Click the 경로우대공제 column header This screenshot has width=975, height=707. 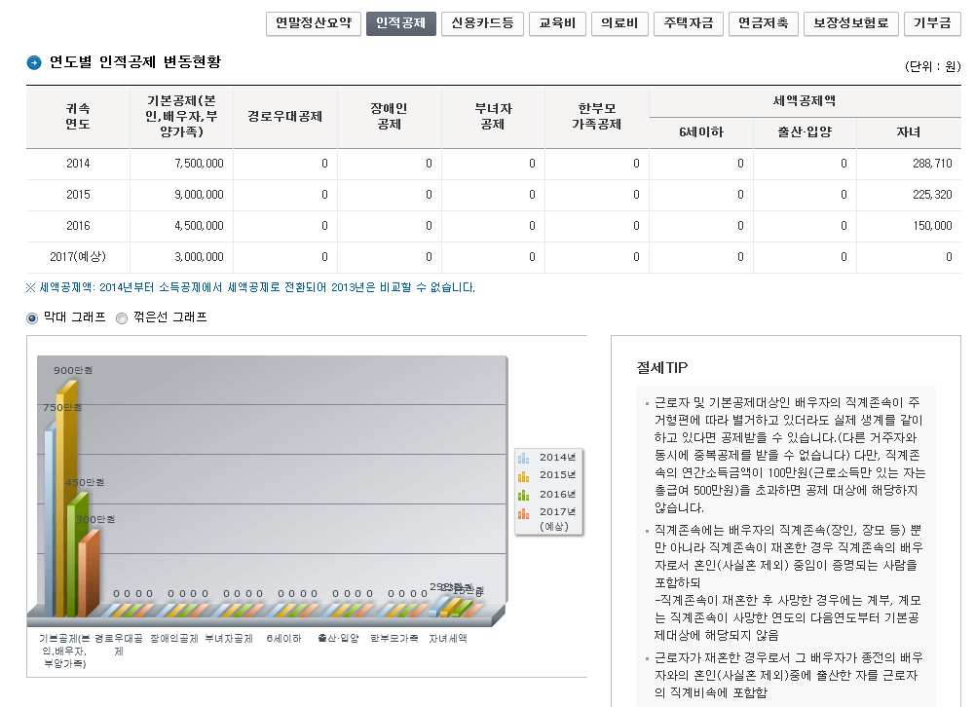click(x=284, y=116)
